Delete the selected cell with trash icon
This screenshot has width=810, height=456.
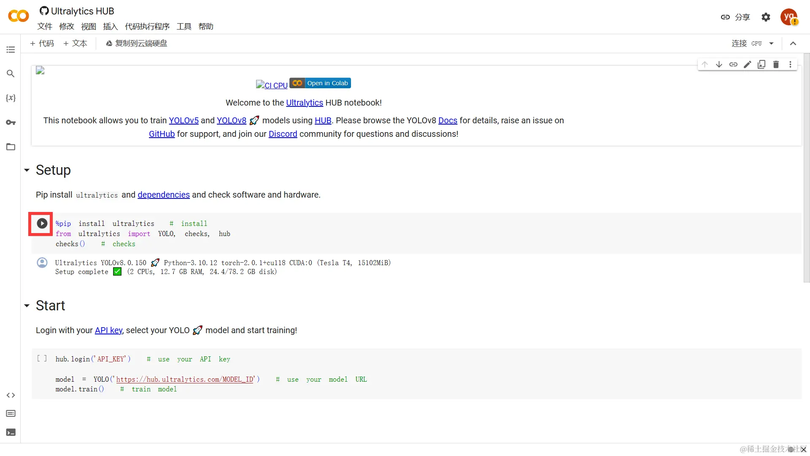776,64
